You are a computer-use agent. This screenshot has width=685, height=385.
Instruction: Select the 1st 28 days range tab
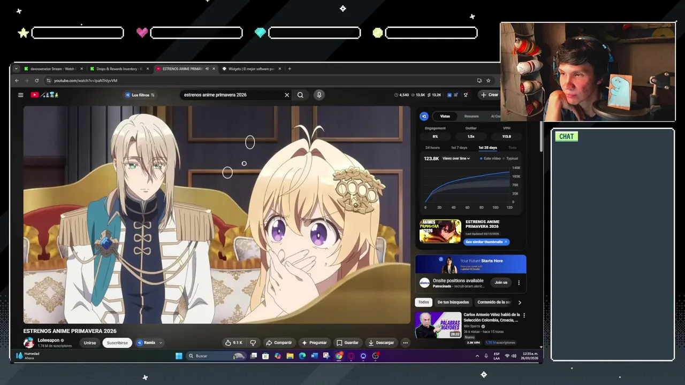pyautogui.click(x=488, y=148)
